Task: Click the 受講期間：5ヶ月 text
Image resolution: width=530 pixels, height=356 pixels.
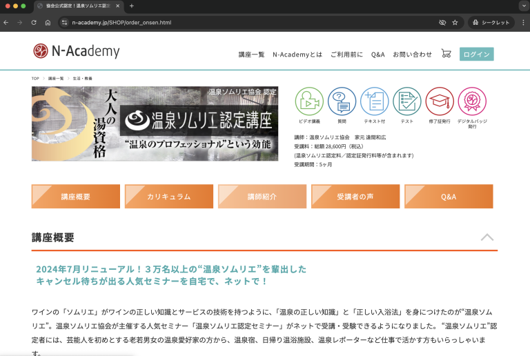Action: [313, 164]
